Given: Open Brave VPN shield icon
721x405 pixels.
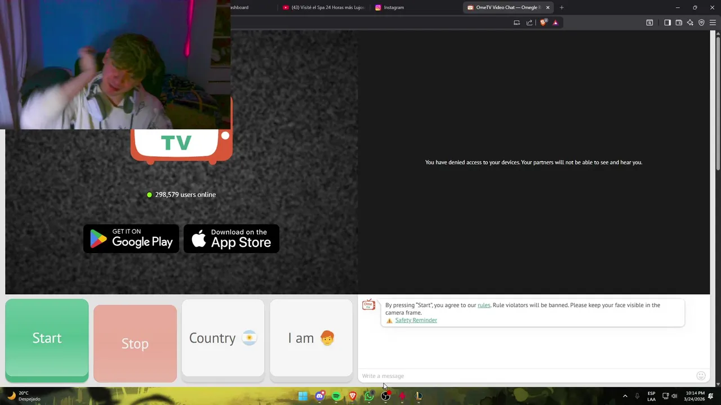Looking at the screenshot, I should 701,22.
